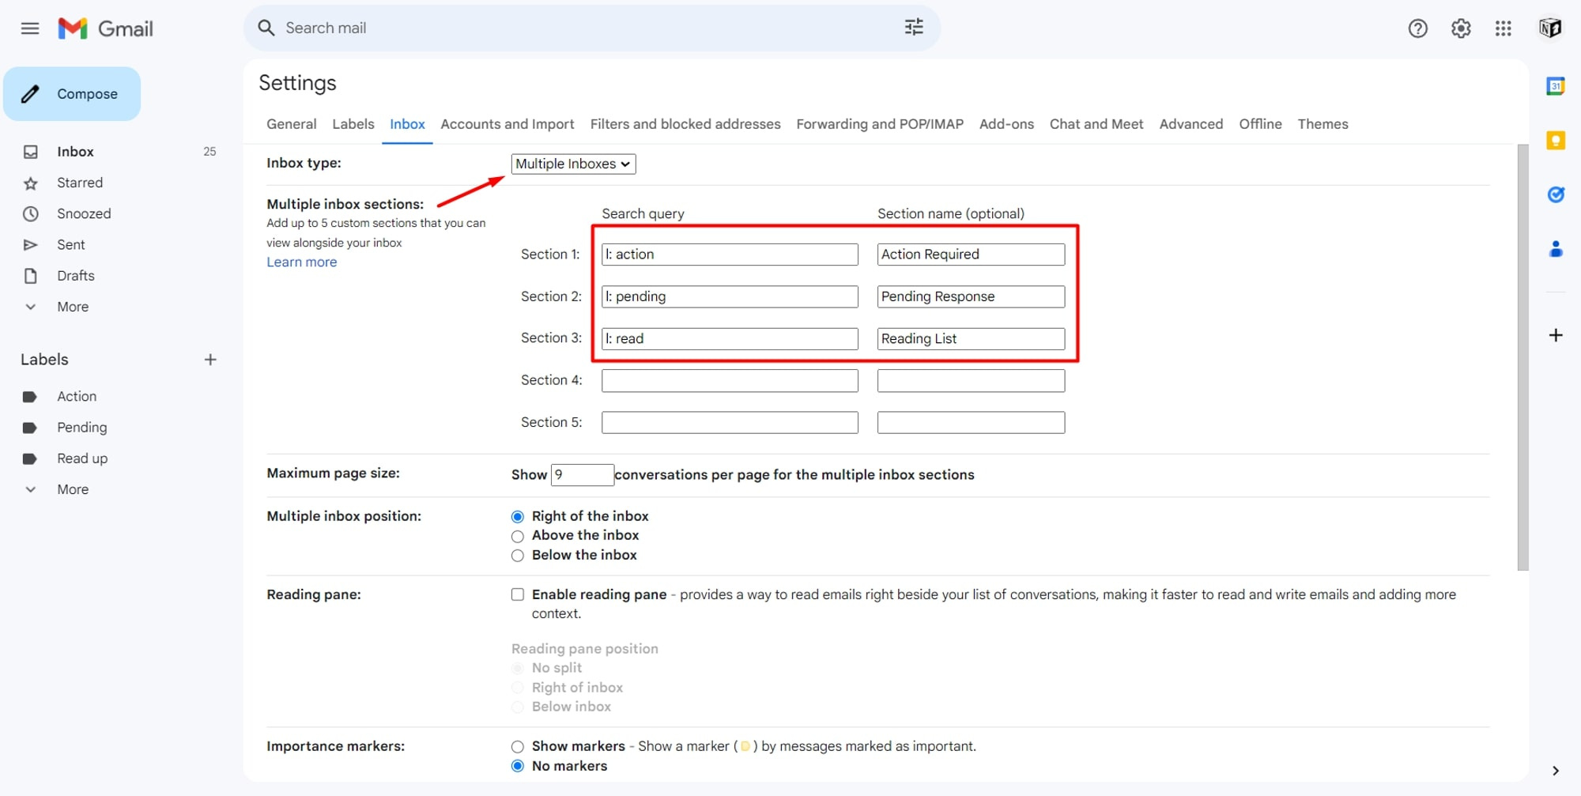Open the main menu hamburger icon

tap(30, 28)
